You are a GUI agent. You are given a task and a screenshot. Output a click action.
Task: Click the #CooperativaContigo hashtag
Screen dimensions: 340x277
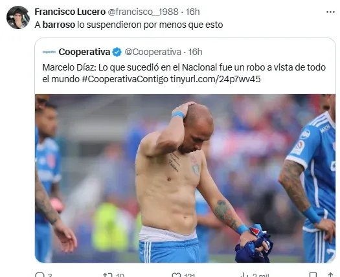tap(125, 79)
